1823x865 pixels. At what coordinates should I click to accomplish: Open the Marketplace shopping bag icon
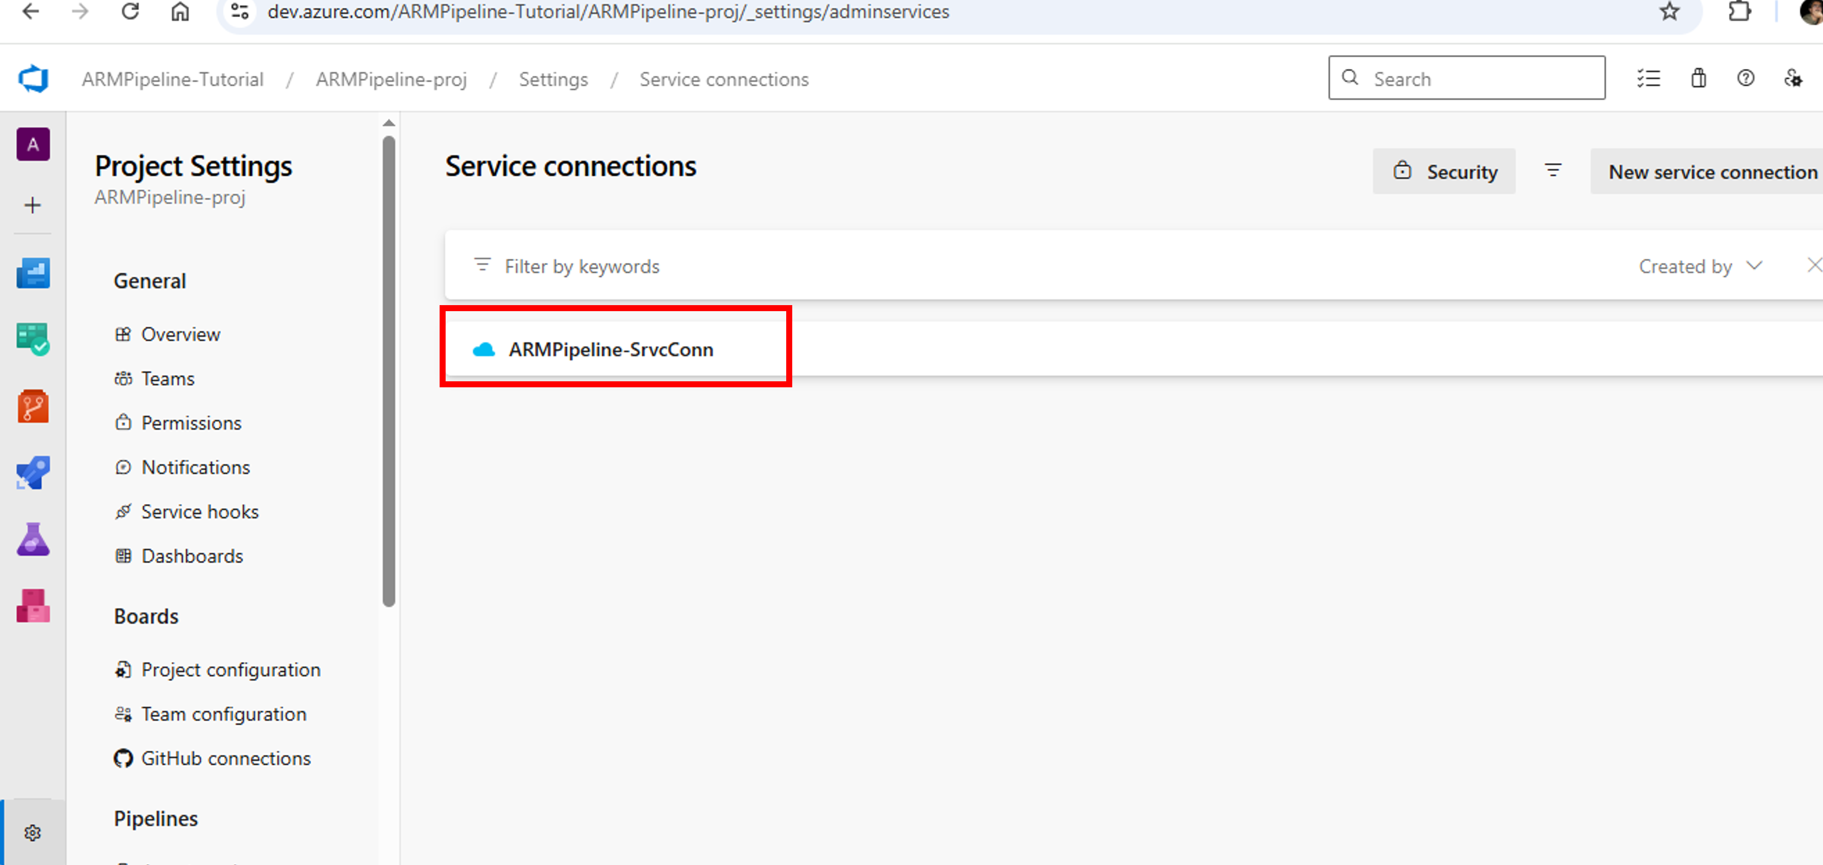click(x=1699, y=78)
